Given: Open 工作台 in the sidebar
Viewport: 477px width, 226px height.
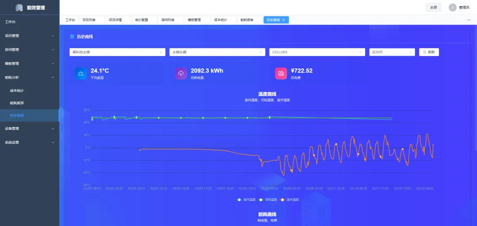Looking at the screenshot, I should click(x=30, y=22).
